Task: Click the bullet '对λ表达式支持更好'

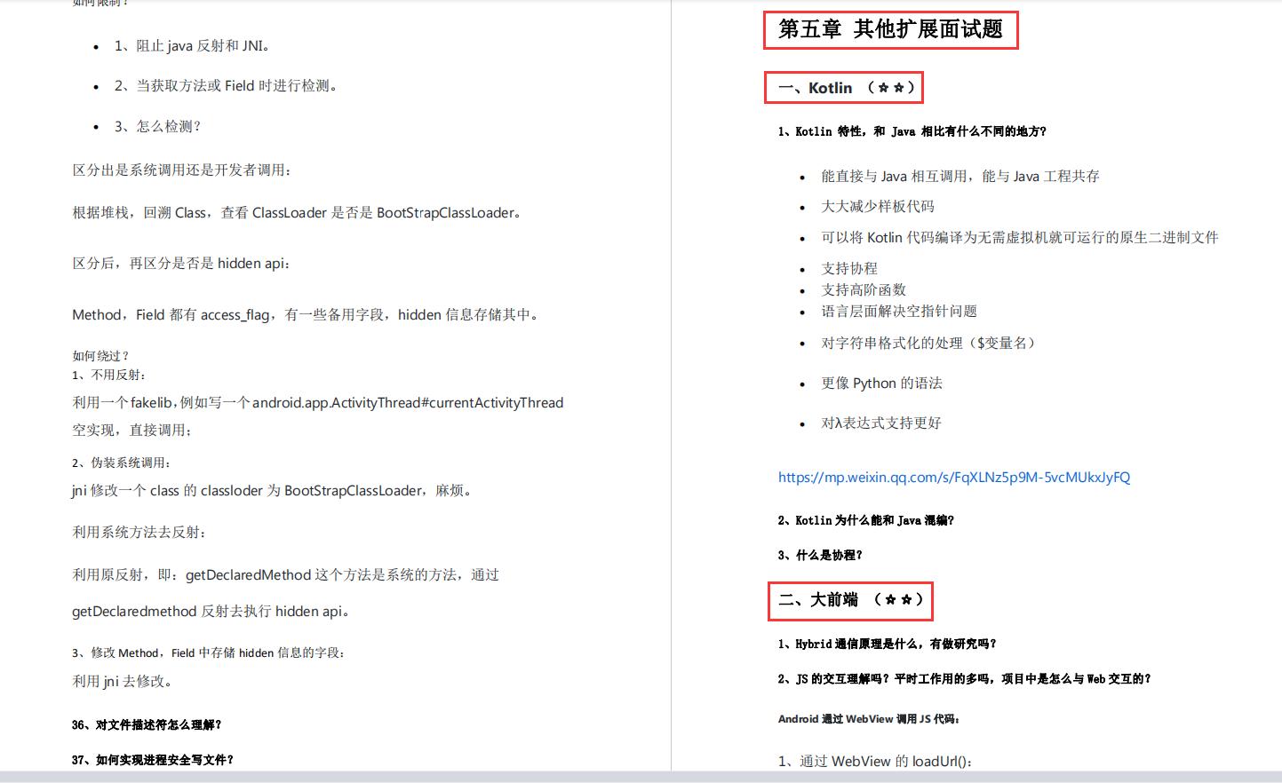Action: tap(880, 423)
